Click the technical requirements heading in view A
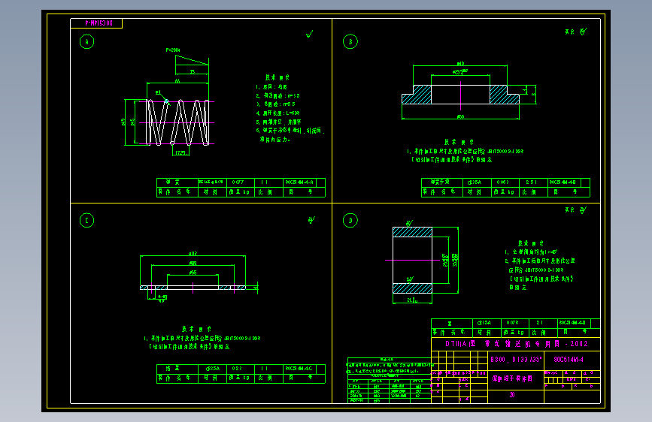 (x=277, y=77)
